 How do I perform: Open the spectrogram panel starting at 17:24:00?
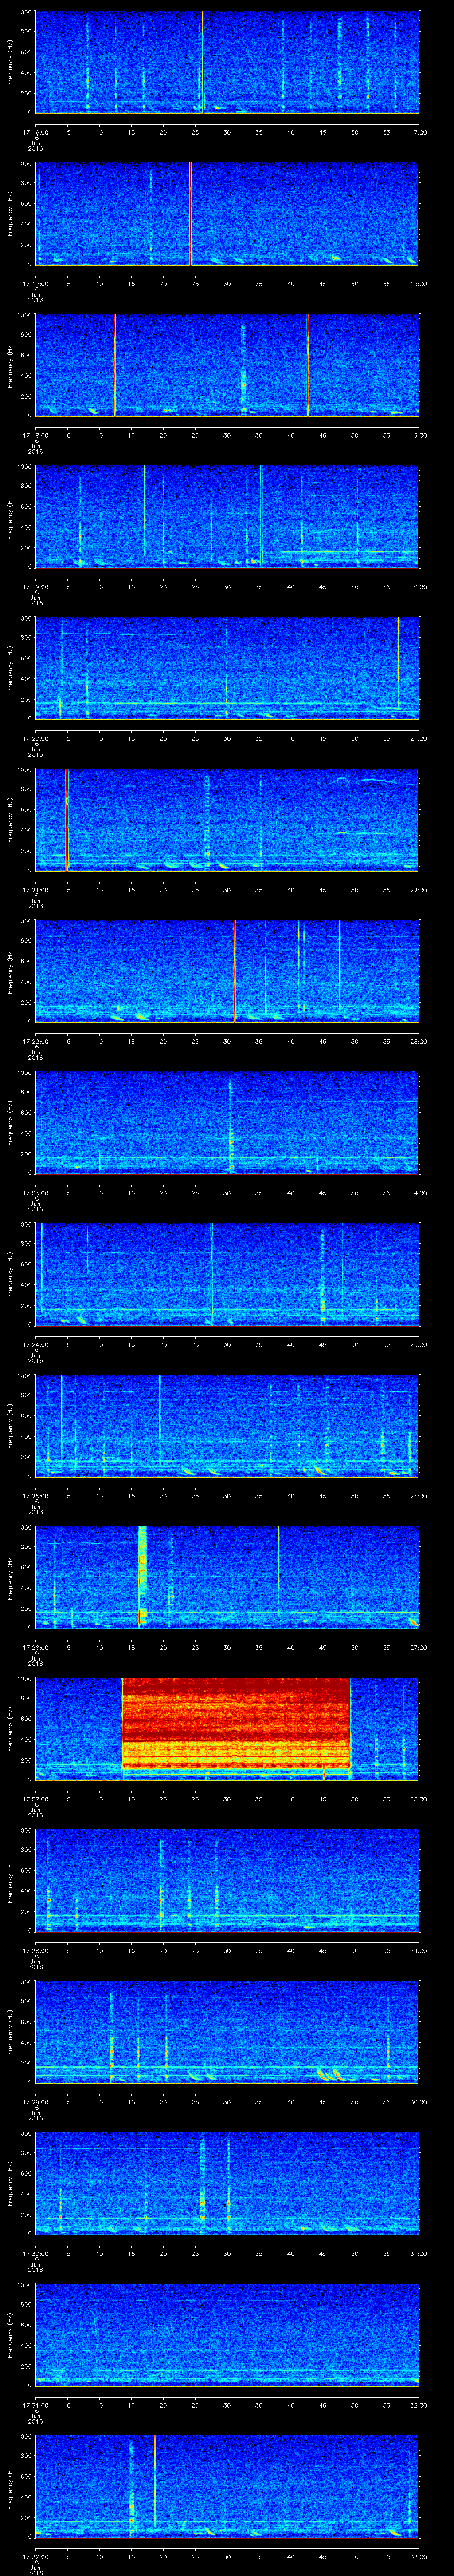click(227, 1274)
